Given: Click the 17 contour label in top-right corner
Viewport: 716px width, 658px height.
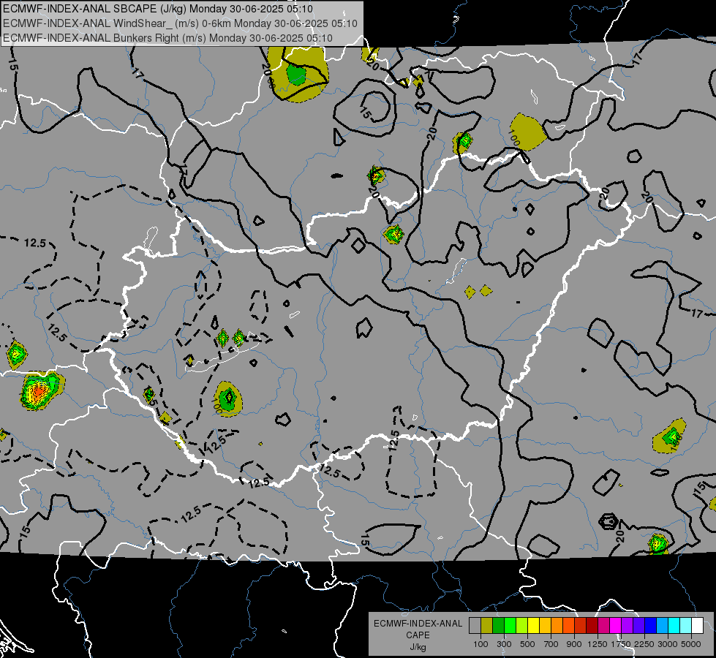Looking at the screenshot, I should [638, 57].
